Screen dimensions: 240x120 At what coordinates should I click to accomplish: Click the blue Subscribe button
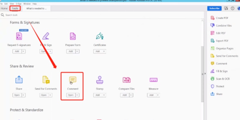click(x=215, y=8)
